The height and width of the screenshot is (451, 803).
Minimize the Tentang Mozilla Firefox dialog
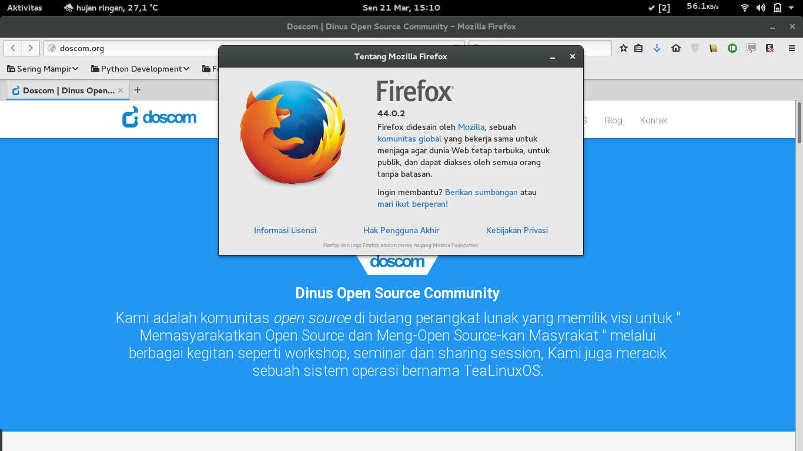(x=553, y=57)
